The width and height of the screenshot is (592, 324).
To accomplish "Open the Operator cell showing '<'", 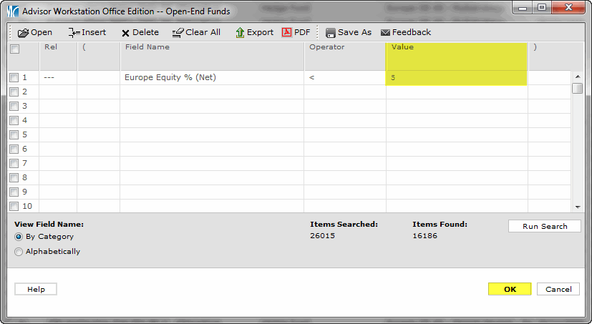I will [x=345, y=77].
